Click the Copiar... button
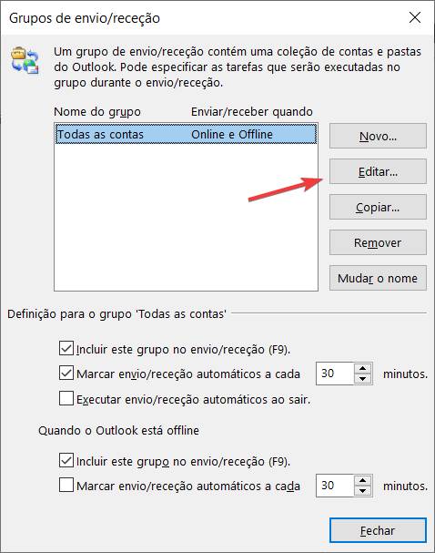Image resolution: width=435 pixels, height=553 pixels. [378, 208]
